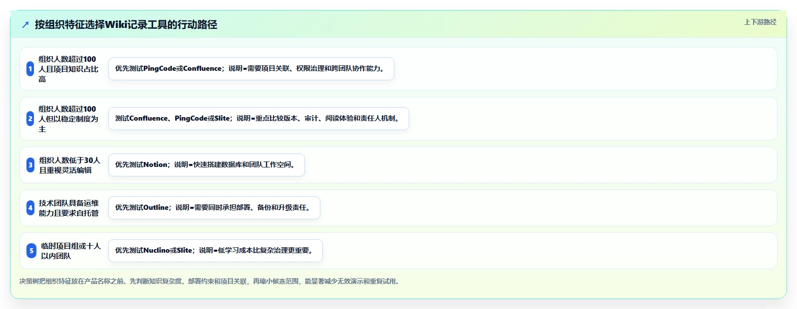Viewport: 797px width, 309px height.
Task: Click the step 4 number badge
Action: tap(30, 208)
